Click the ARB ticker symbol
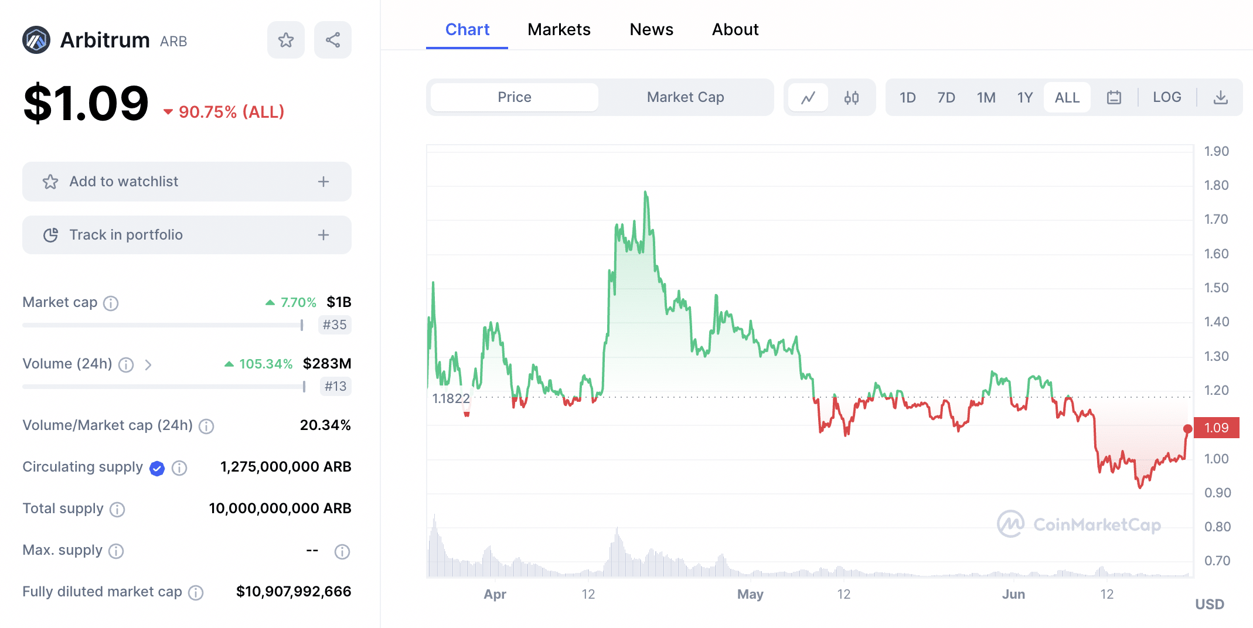The width and height of the screenshot is (1253, 628). pos(173,42)
